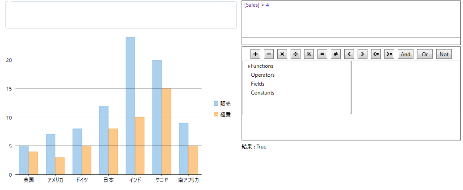Click the blue 販売 legend swatch
The width and height of the screenshot is (463, 190).
(x=216, y=103)
